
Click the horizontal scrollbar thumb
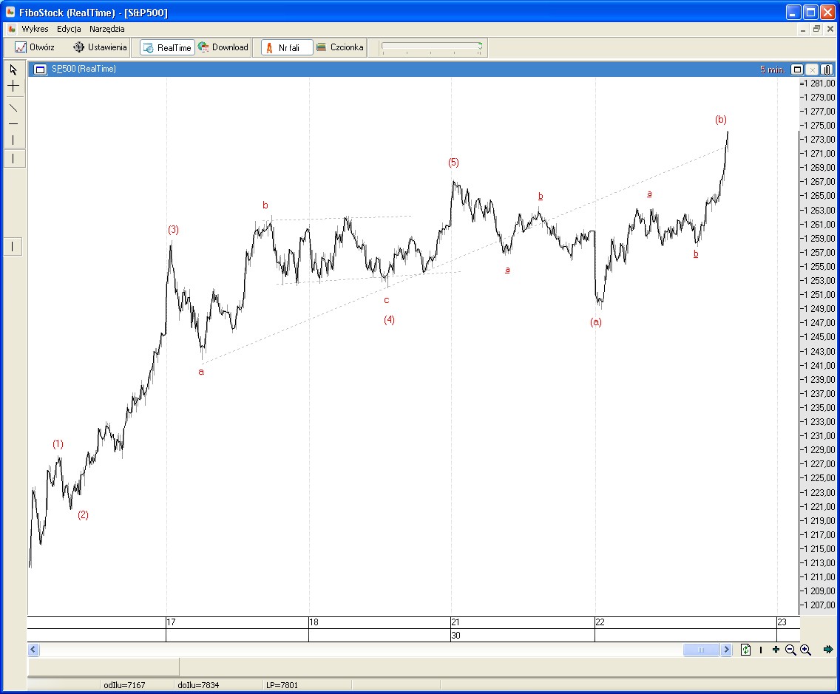point(701,650)
